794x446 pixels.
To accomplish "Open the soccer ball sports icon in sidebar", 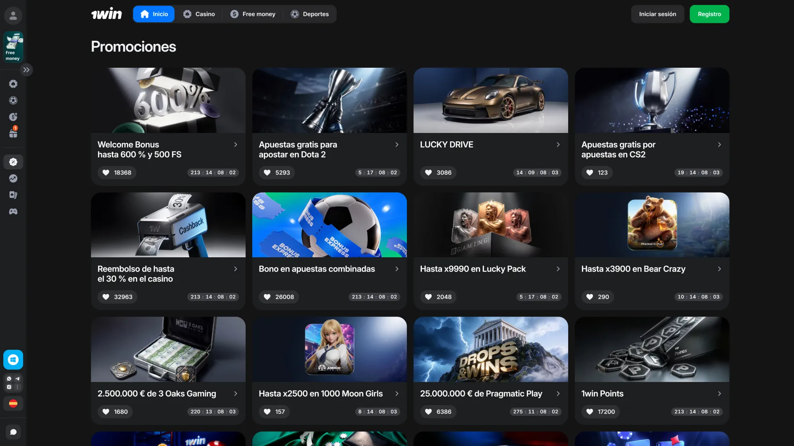I will click(13, 100).
